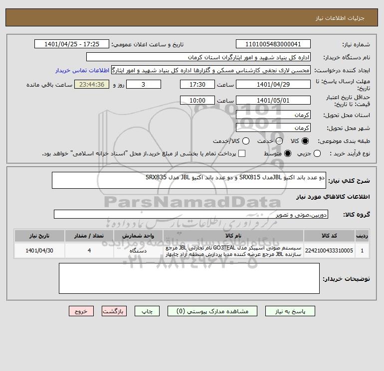Click the خروج exit button
This screenshot has height=371, width=384.
[81, 311]
